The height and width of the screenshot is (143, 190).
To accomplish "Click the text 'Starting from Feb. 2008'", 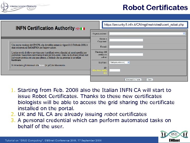I will tap(48, 90).
